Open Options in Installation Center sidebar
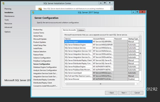This screenshot has width=160, height=102. point(7,32)
